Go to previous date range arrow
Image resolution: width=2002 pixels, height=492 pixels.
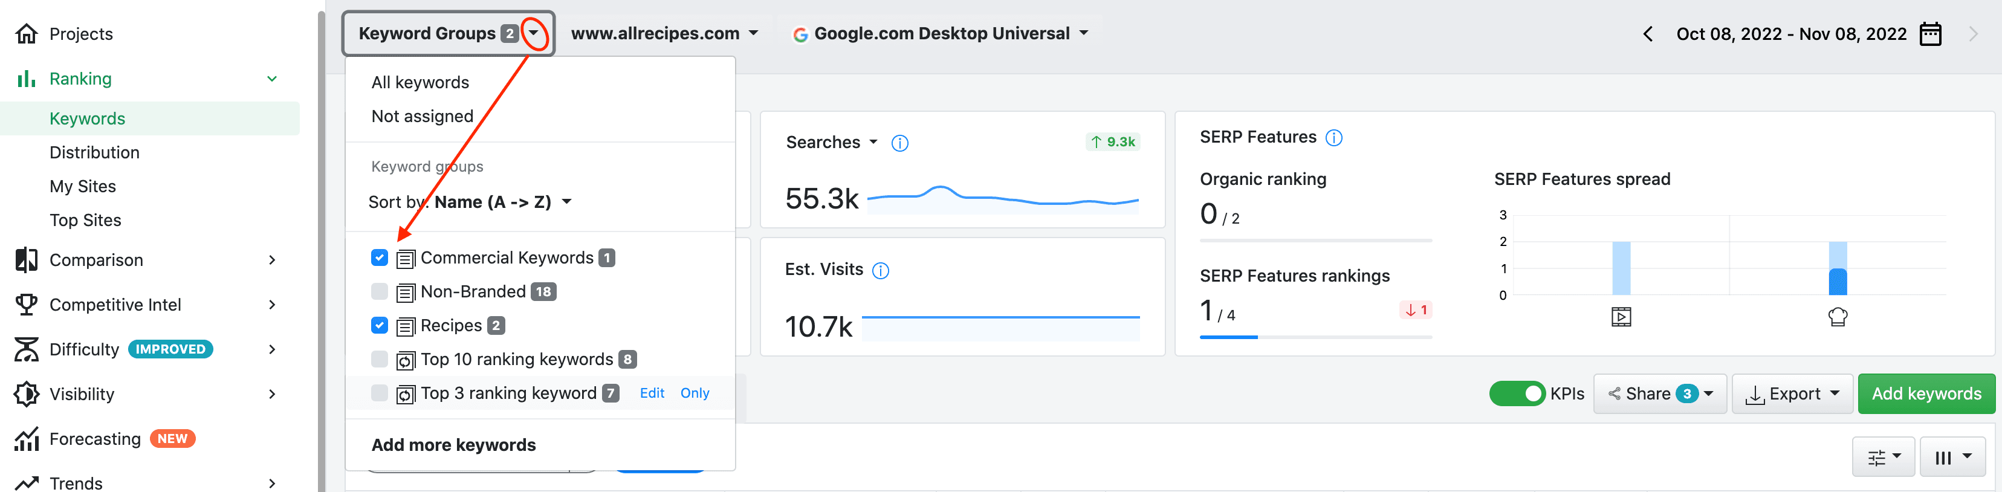1648,34
